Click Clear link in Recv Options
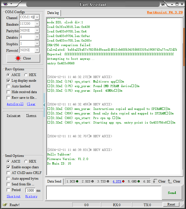 coord(31,104)
